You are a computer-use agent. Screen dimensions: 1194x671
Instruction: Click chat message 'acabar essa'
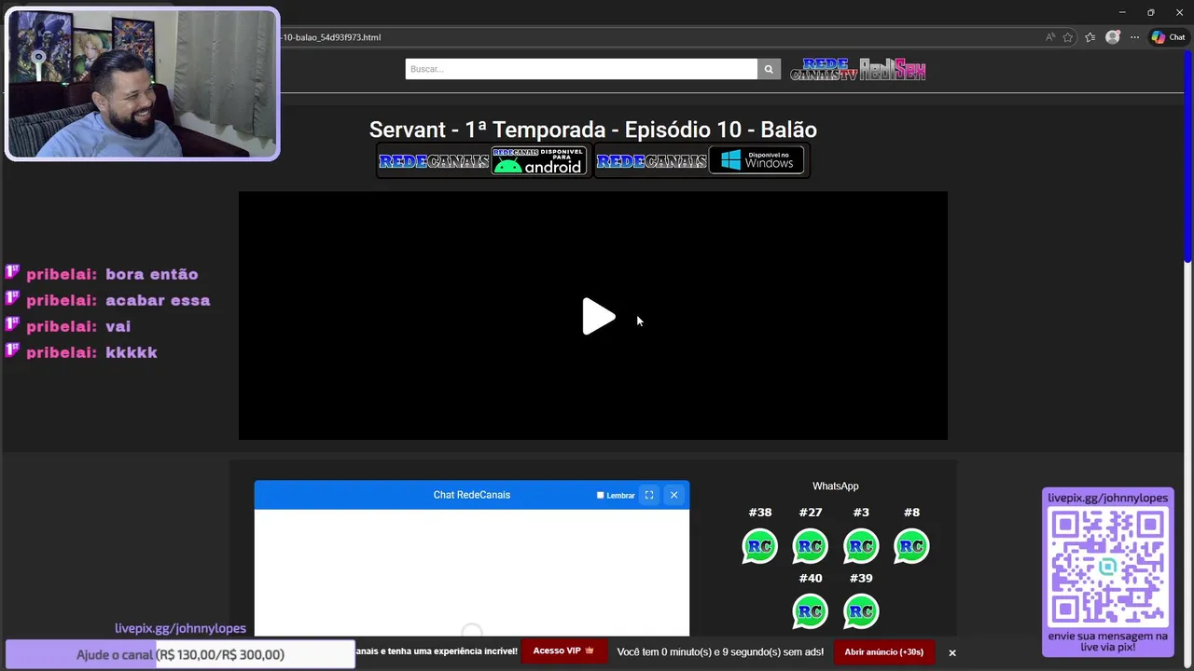(x=158, y=300)
